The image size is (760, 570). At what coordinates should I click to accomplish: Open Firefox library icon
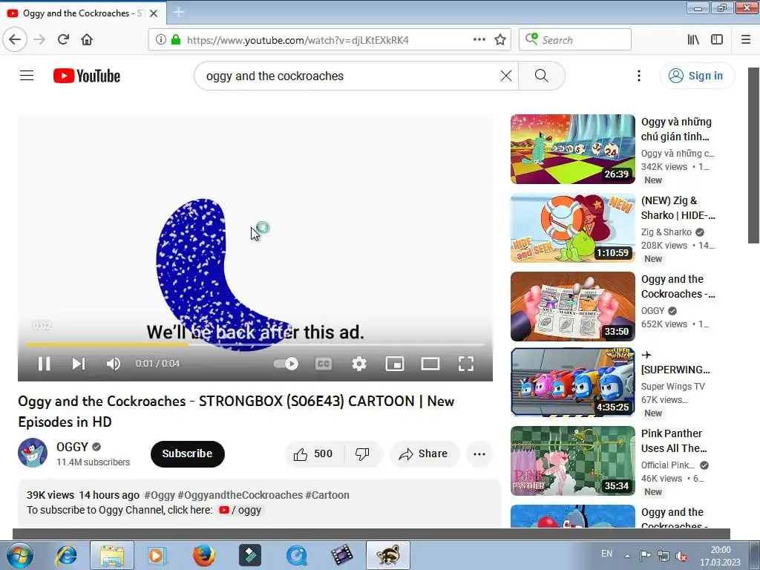pos(693,40)
